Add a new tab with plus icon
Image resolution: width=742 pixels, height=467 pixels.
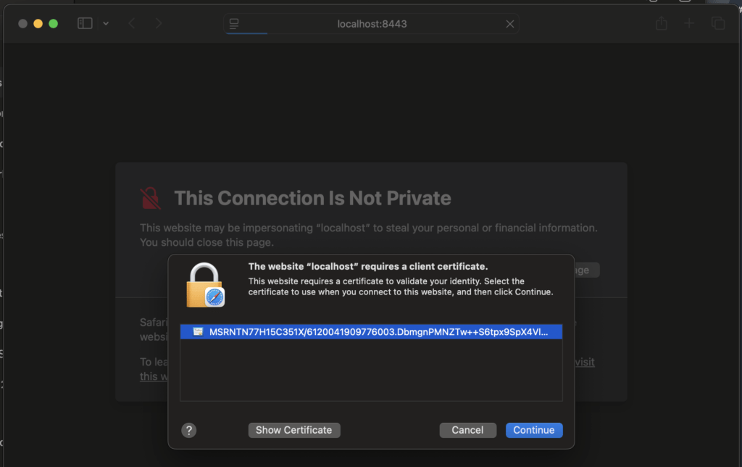point(689,23)
